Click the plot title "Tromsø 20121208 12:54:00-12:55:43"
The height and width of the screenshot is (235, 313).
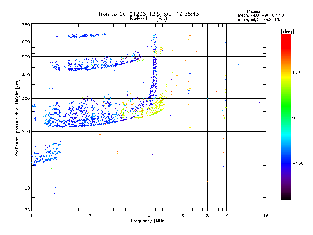[149, 14]
